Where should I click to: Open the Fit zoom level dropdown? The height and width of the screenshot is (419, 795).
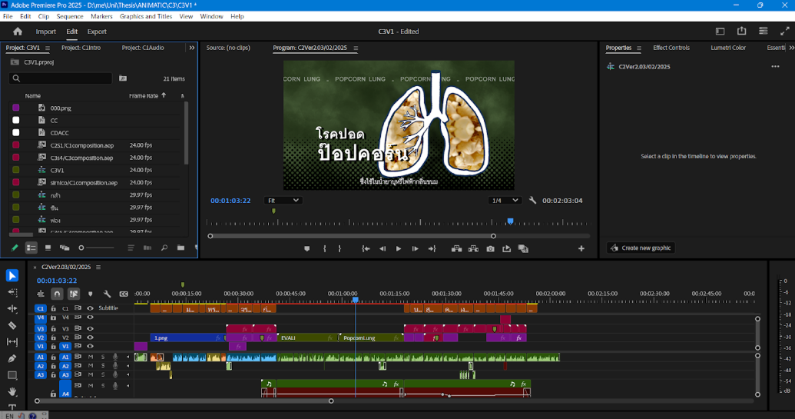(x=283, y=201)
